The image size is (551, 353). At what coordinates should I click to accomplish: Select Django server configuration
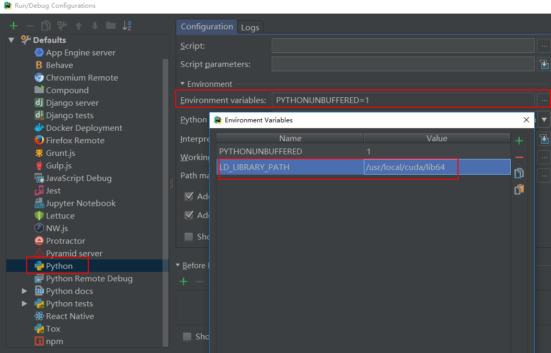[x=72, y=103]
